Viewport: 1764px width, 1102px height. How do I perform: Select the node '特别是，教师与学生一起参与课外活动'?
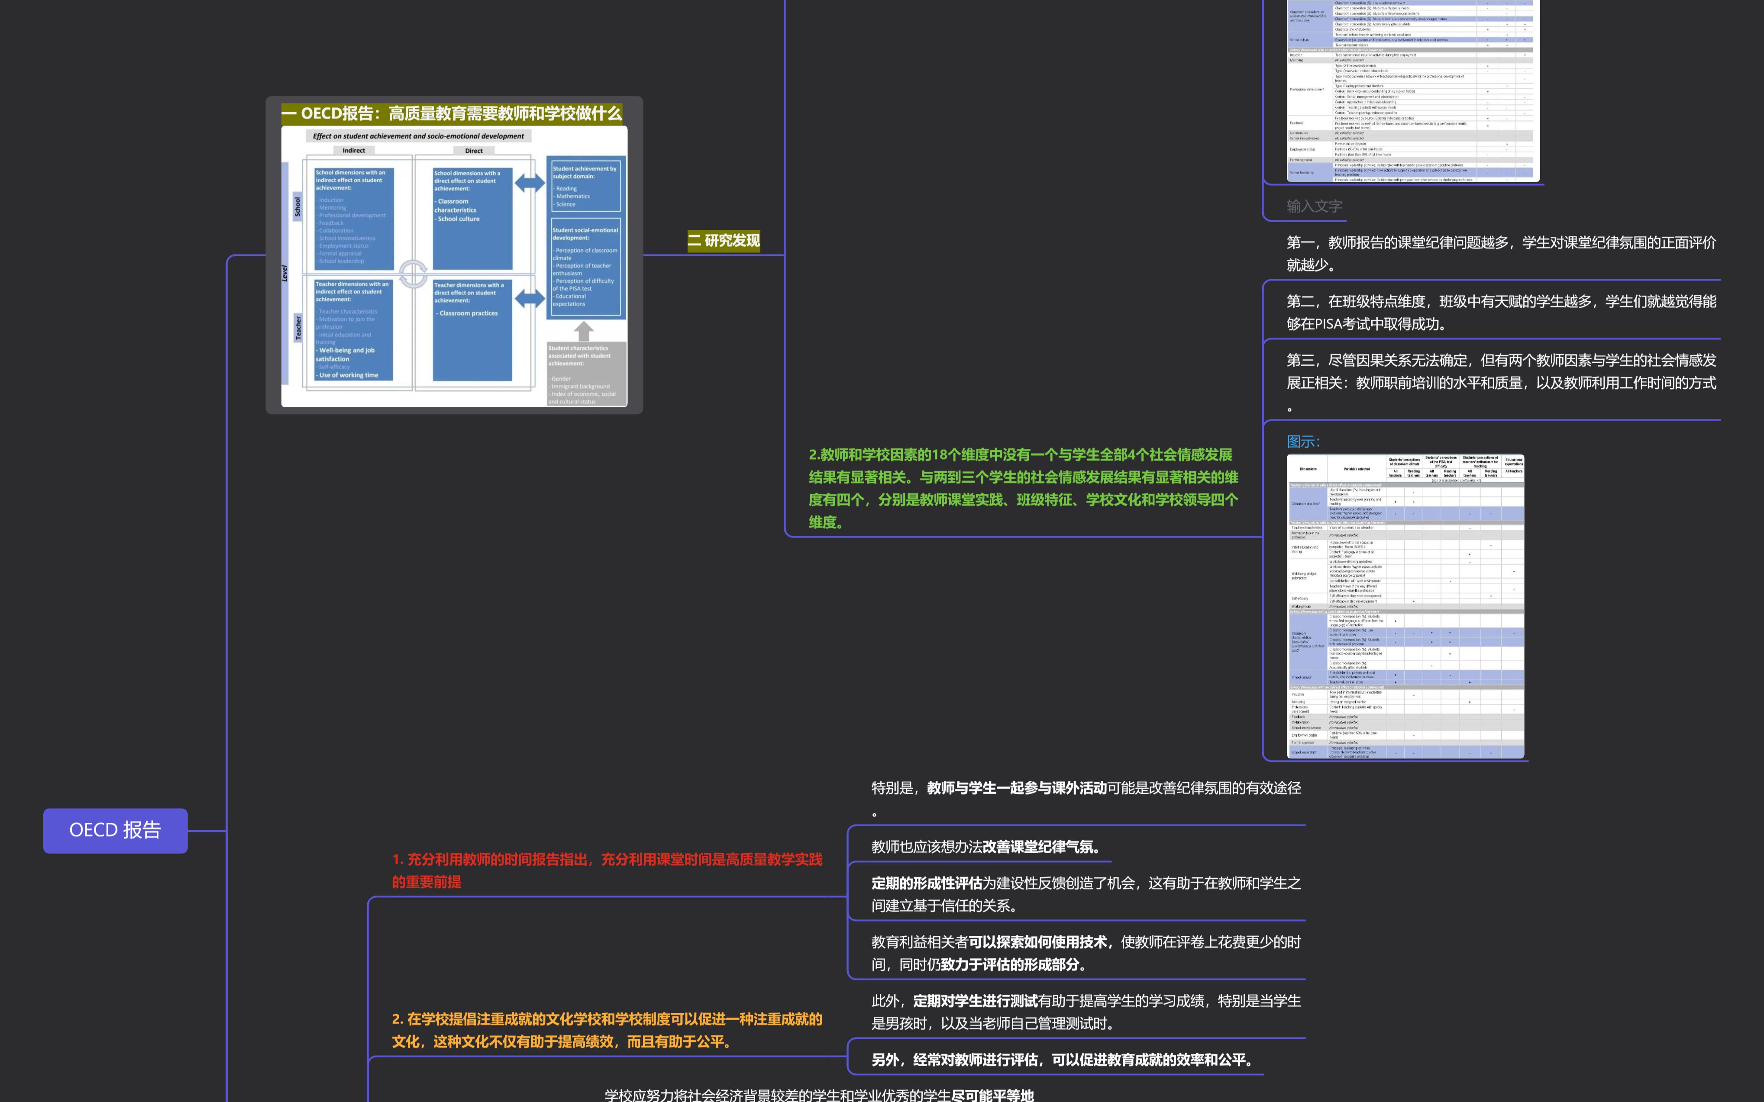click(x=1086, y=799)
